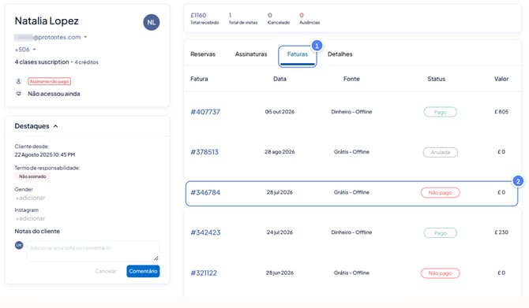Click the £1160 Total recebido stat
This screenshot has width=529, height=308.
pyautogui.click(x=204, y=19)
